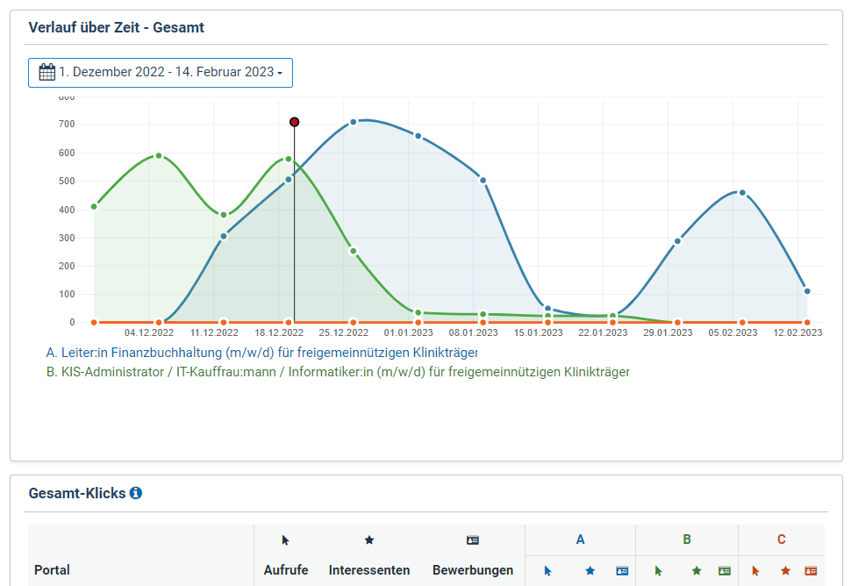This screenshot has height=586, width=851.
Task: Click the blue data point near 05.02.2023
Action: 742,193
